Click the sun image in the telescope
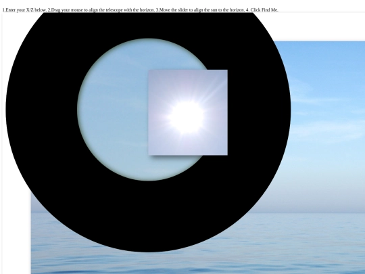The width and height of the screenshot is (365, 274). click(188, 112)
